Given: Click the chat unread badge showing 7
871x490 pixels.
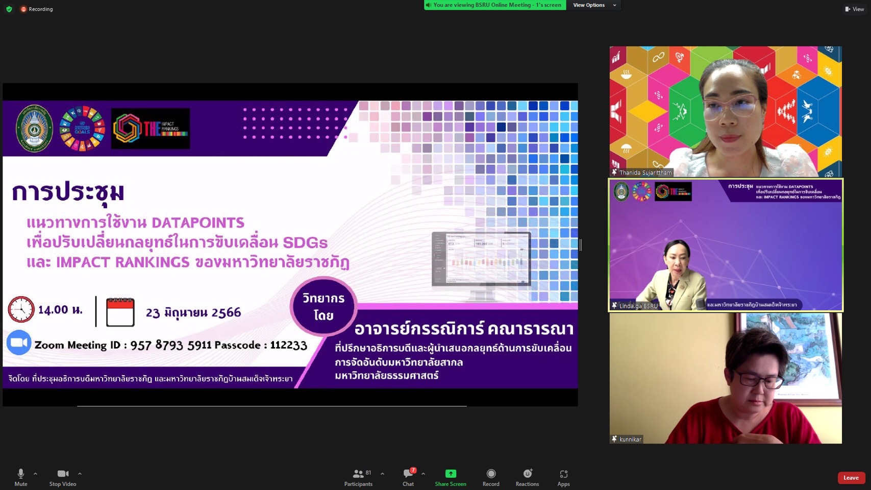Looking at the screenshot, I should coord(413,470).
